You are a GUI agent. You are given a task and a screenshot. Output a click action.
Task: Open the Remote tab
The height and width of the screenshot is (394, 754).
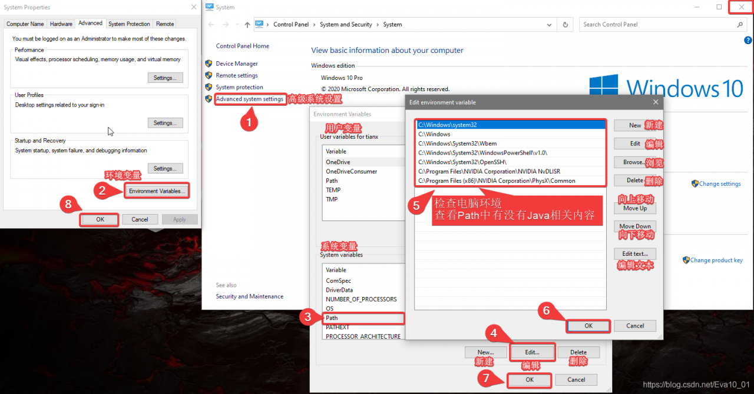point(165,24)
